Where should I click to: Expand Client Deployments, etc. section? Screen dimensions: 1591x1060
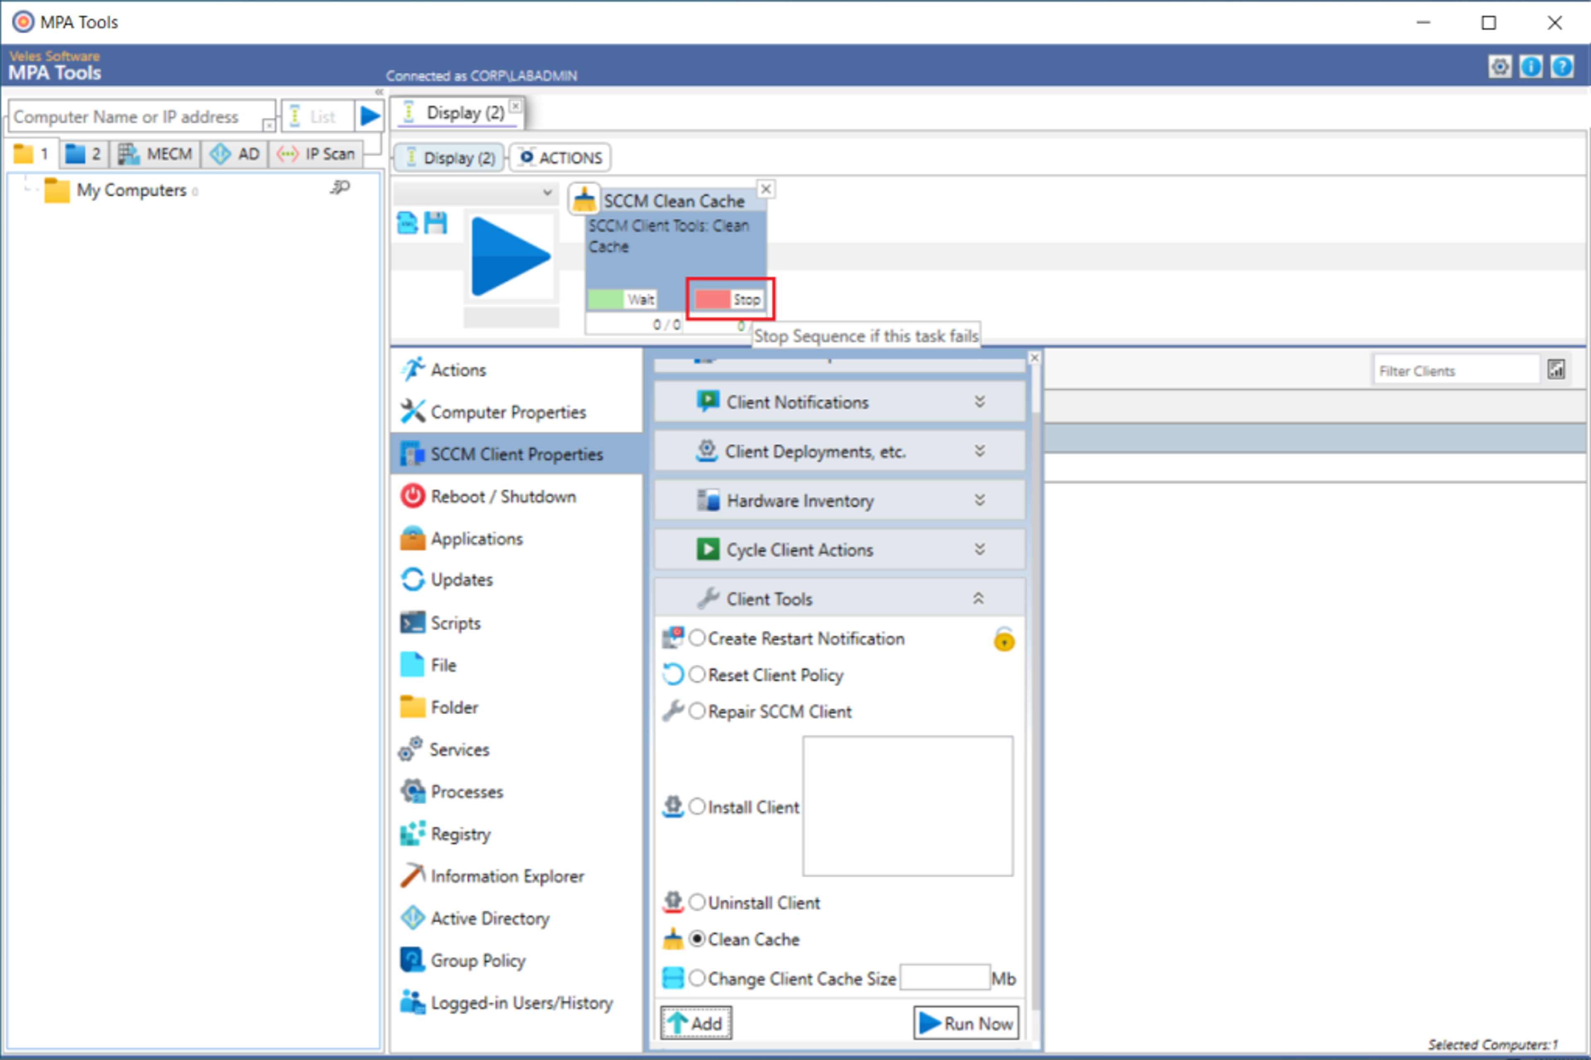839,452
